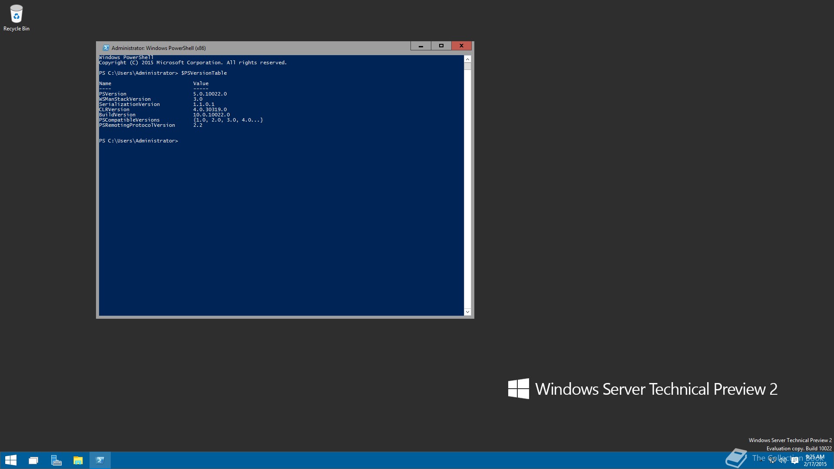Viewport: 834px width, 469px height.
Task: Click the Name column header
Action: pyautogui.click(x=105, y=83)
